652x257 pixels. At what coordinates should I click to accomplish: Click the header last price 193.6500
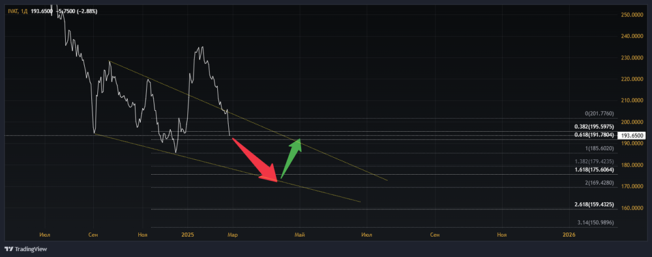42,11
